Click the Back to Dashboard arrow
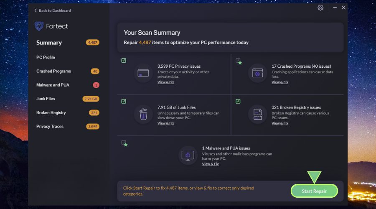This screenshot has height=209, width=376. click(36, 10)
